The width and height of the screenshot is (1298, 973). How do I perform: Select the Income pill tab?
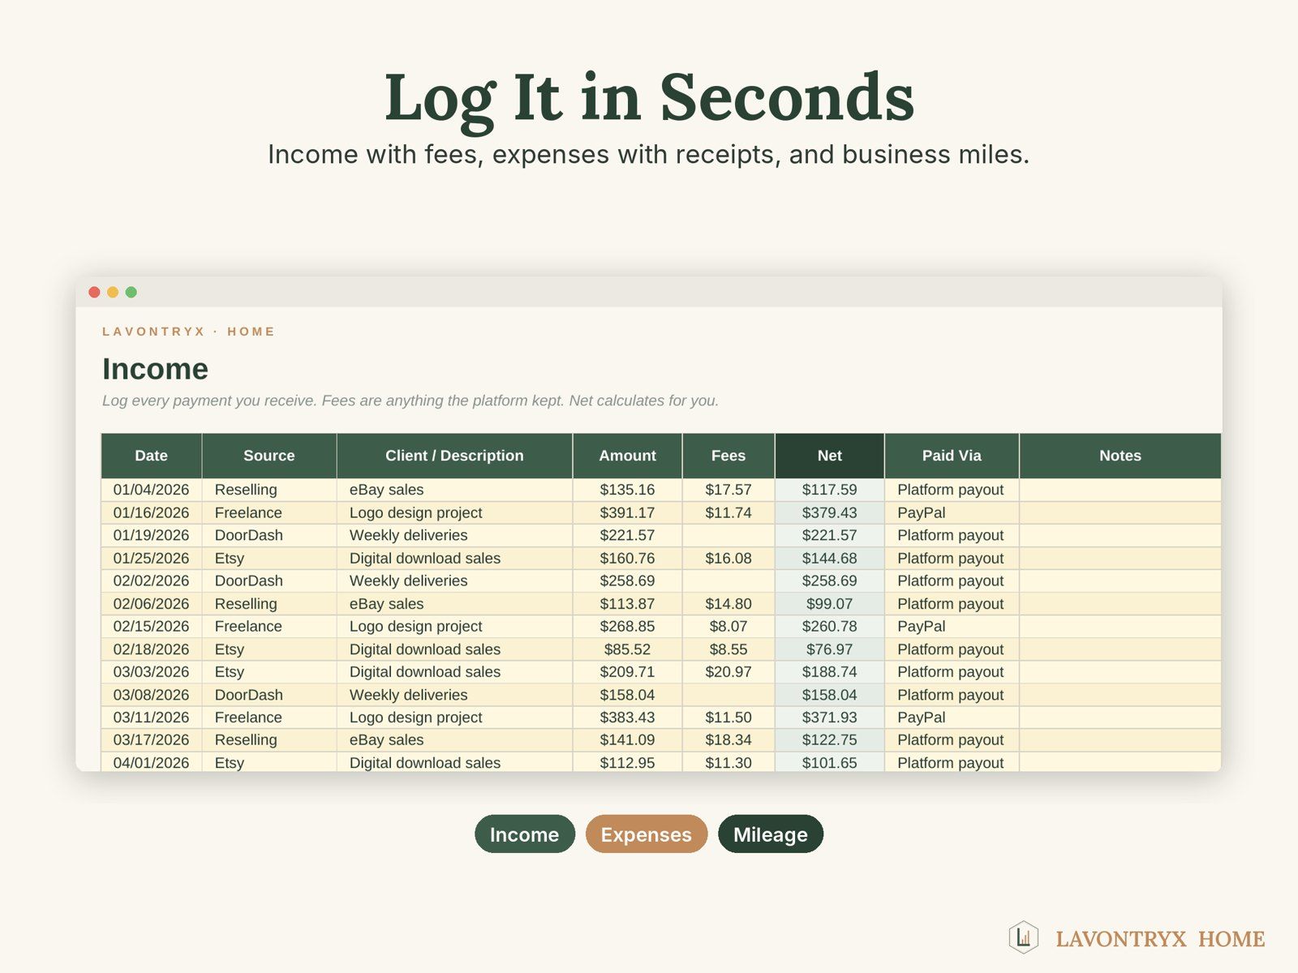[x=525, y=834]
